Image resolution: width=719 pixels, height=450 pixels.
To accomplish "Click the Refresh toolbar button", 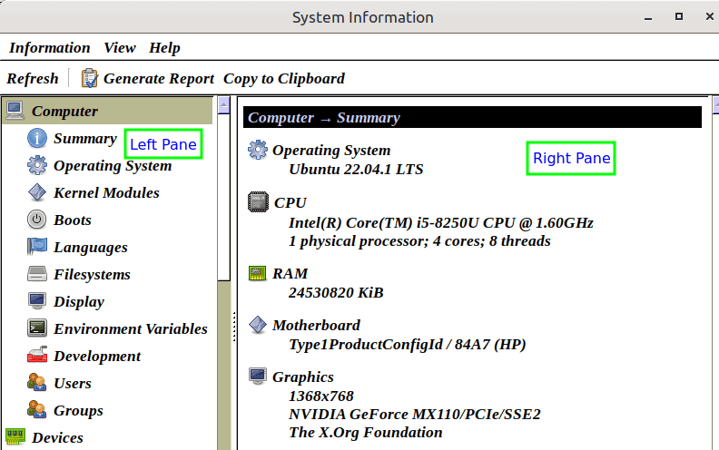I will [33, 79].
